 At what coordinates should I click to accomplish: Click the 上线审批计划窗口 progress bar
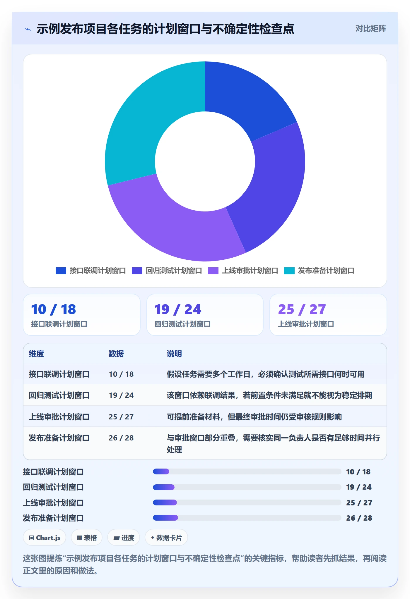pyautogui.click(x=247, y=502)
